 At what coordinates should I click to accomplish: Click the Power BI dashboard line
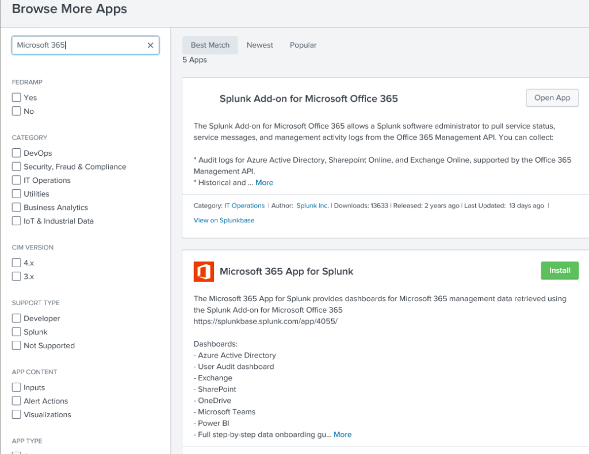pyautogui.click(x=212, y=423)
